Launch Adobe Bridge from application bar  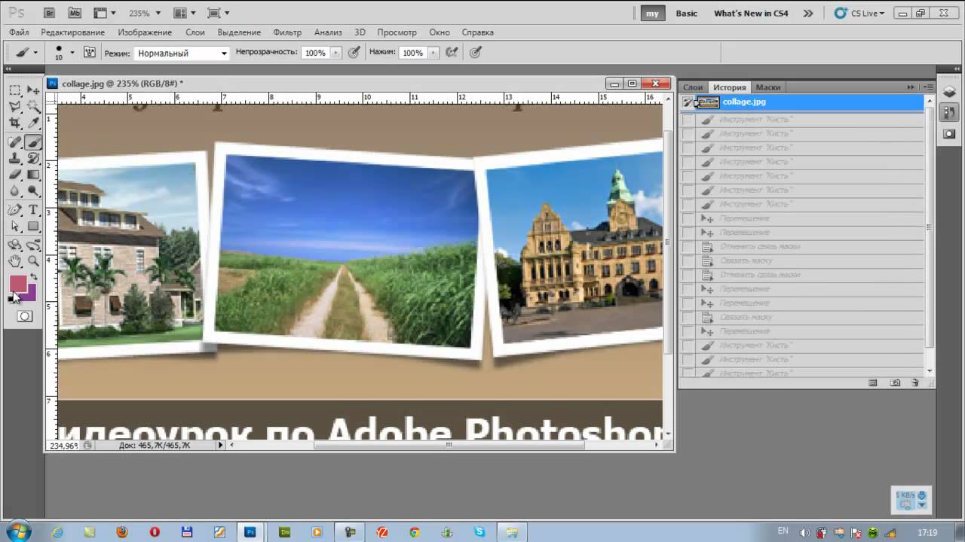pyautogui.click(x=49, y=13)
